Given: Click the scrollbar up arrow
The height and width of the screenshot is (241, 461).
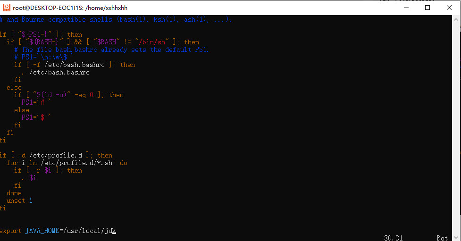Looking at the screenshot, I should tap(456, 19).
